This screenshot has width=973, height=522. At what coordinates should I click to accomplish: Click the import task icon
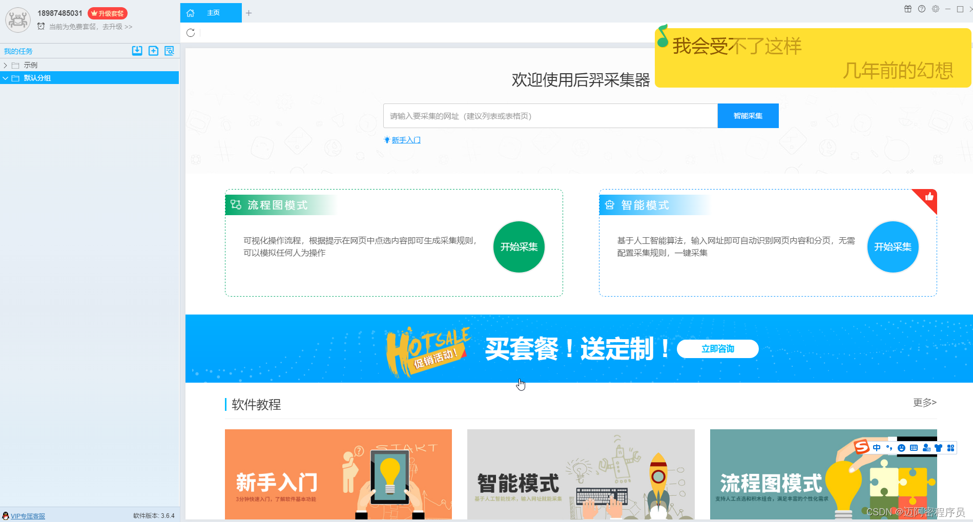(137, 51)
